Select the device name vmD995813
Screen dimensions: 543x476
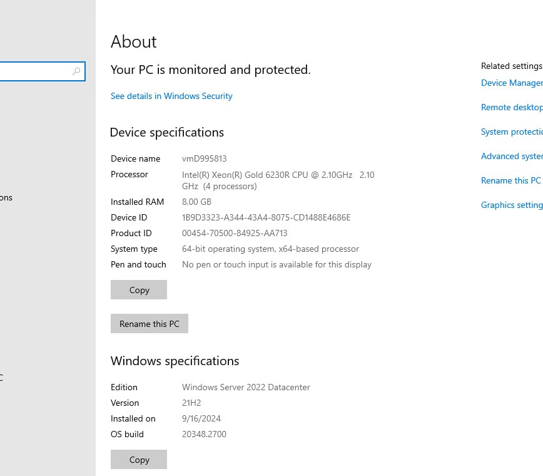(x=205, y=158)
